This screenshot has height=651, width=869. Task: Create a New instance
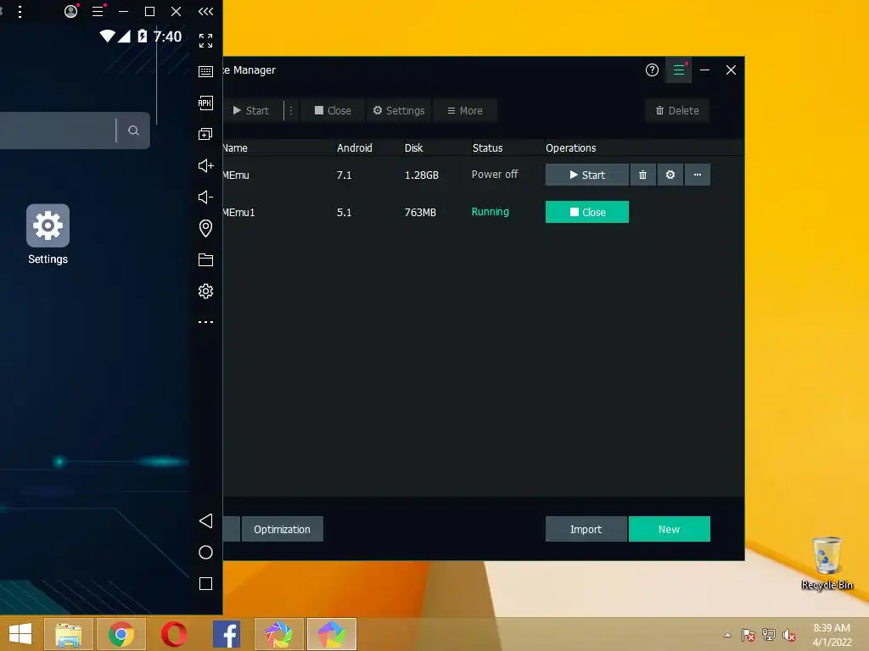[x=670, y=529]
